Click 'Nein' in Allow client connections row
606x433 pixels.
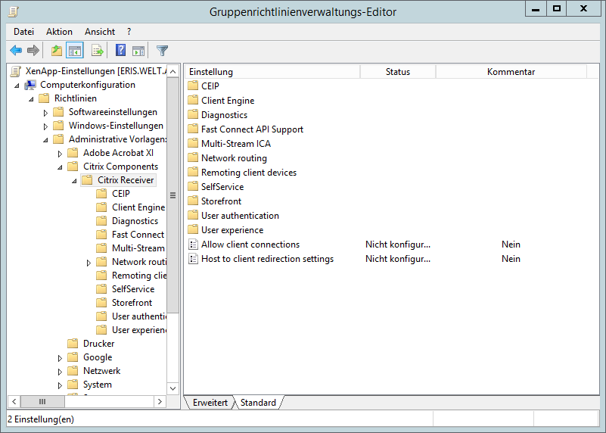click(x=511, y=245)
